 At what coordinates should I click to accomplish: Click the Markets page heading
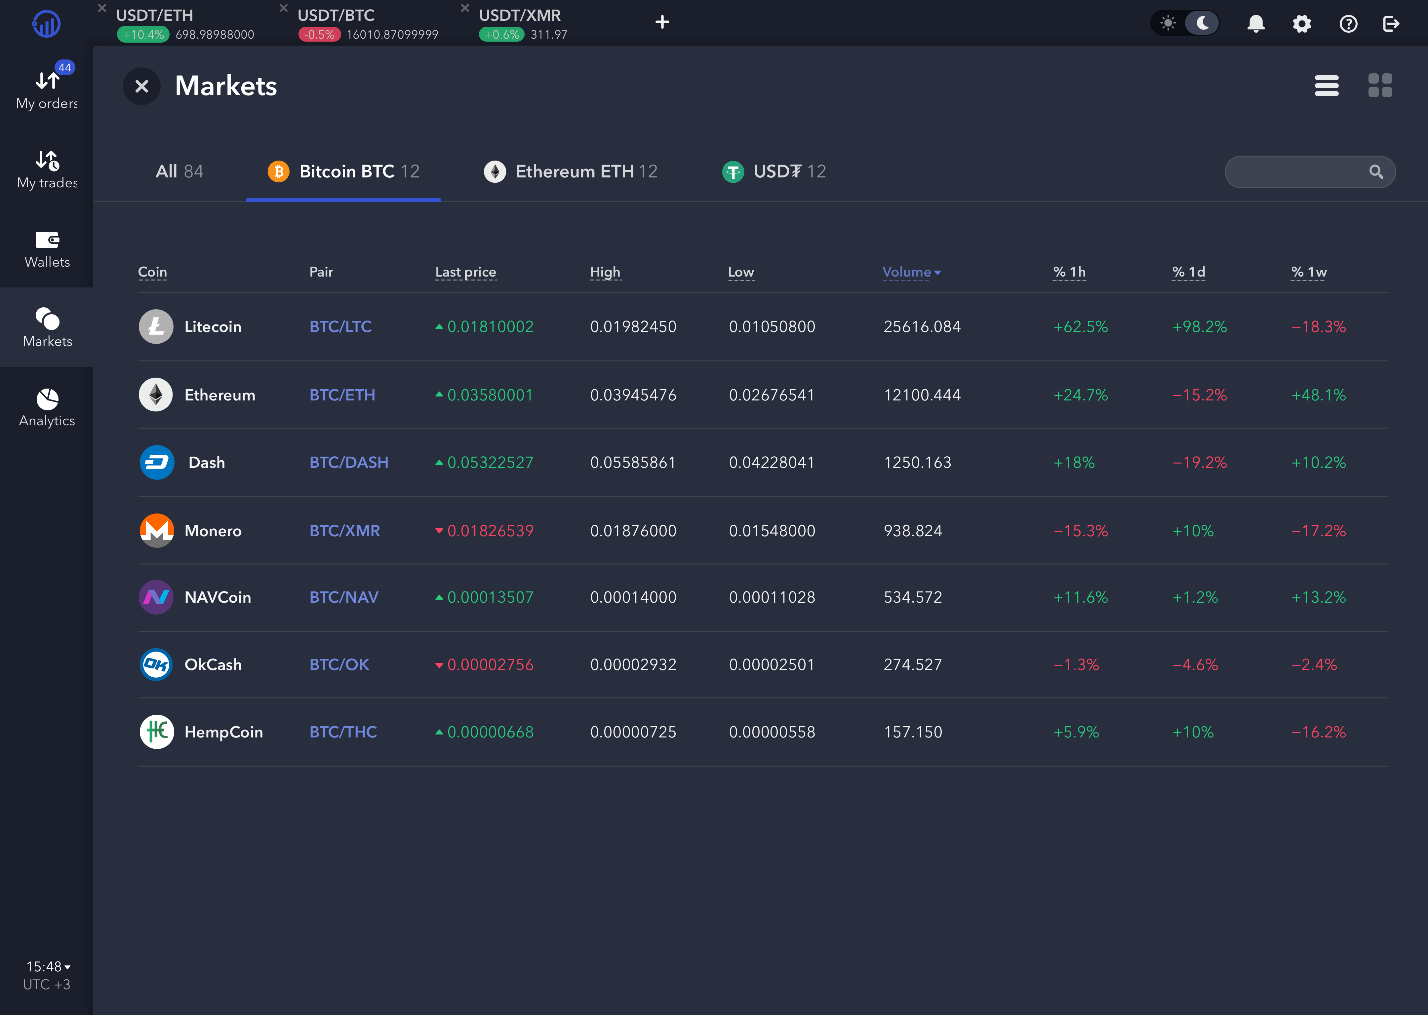(x=226, y=86)
